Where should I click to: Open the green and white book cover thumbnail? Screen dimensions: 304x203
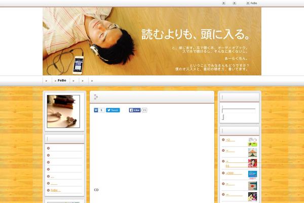(252, 142)
